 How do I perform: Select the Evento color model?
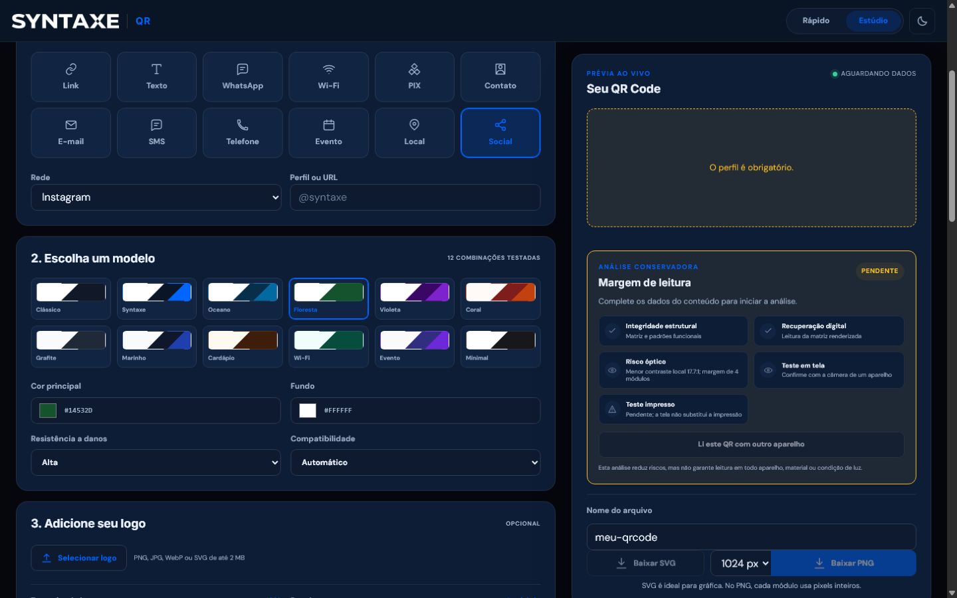pos(415,347)
